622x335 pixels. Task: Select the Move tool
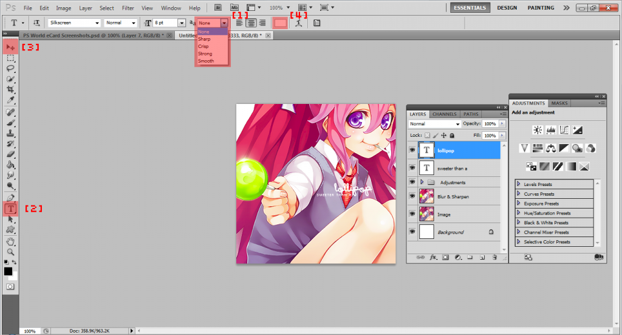[x=10, y=47]
